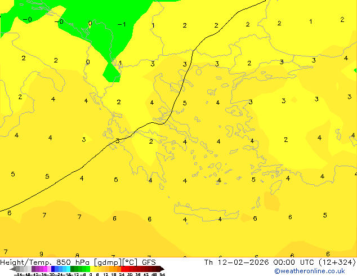Click the '[°C]' unit label

tap(130, 262)
